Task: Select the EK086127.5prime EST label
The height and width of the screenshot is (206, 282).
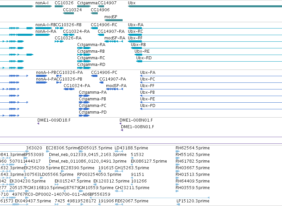Action: [149, 161]
